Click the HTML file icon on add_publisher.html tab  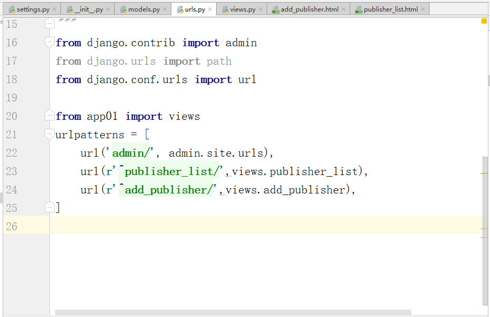[x=275, y=9]
